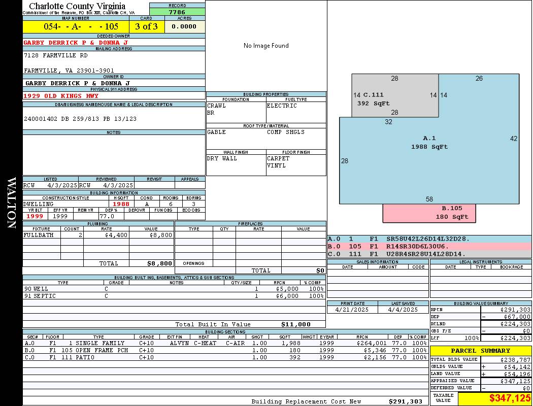Click legal description 240001402 DB 259/813
Image resolution: width=533 pixels, height=406 pixels.
coord(80,119)
